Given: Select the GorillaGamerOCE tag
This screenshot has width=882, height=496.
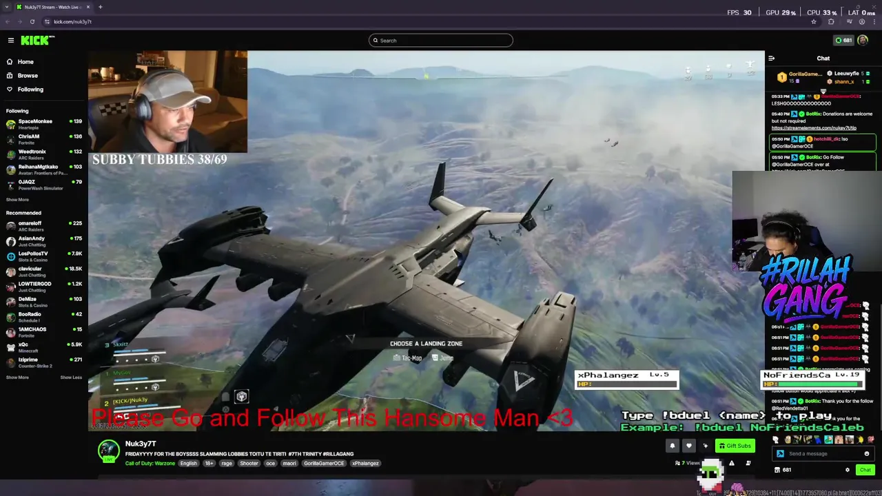Looking at the screenshot, I should 324,464.
